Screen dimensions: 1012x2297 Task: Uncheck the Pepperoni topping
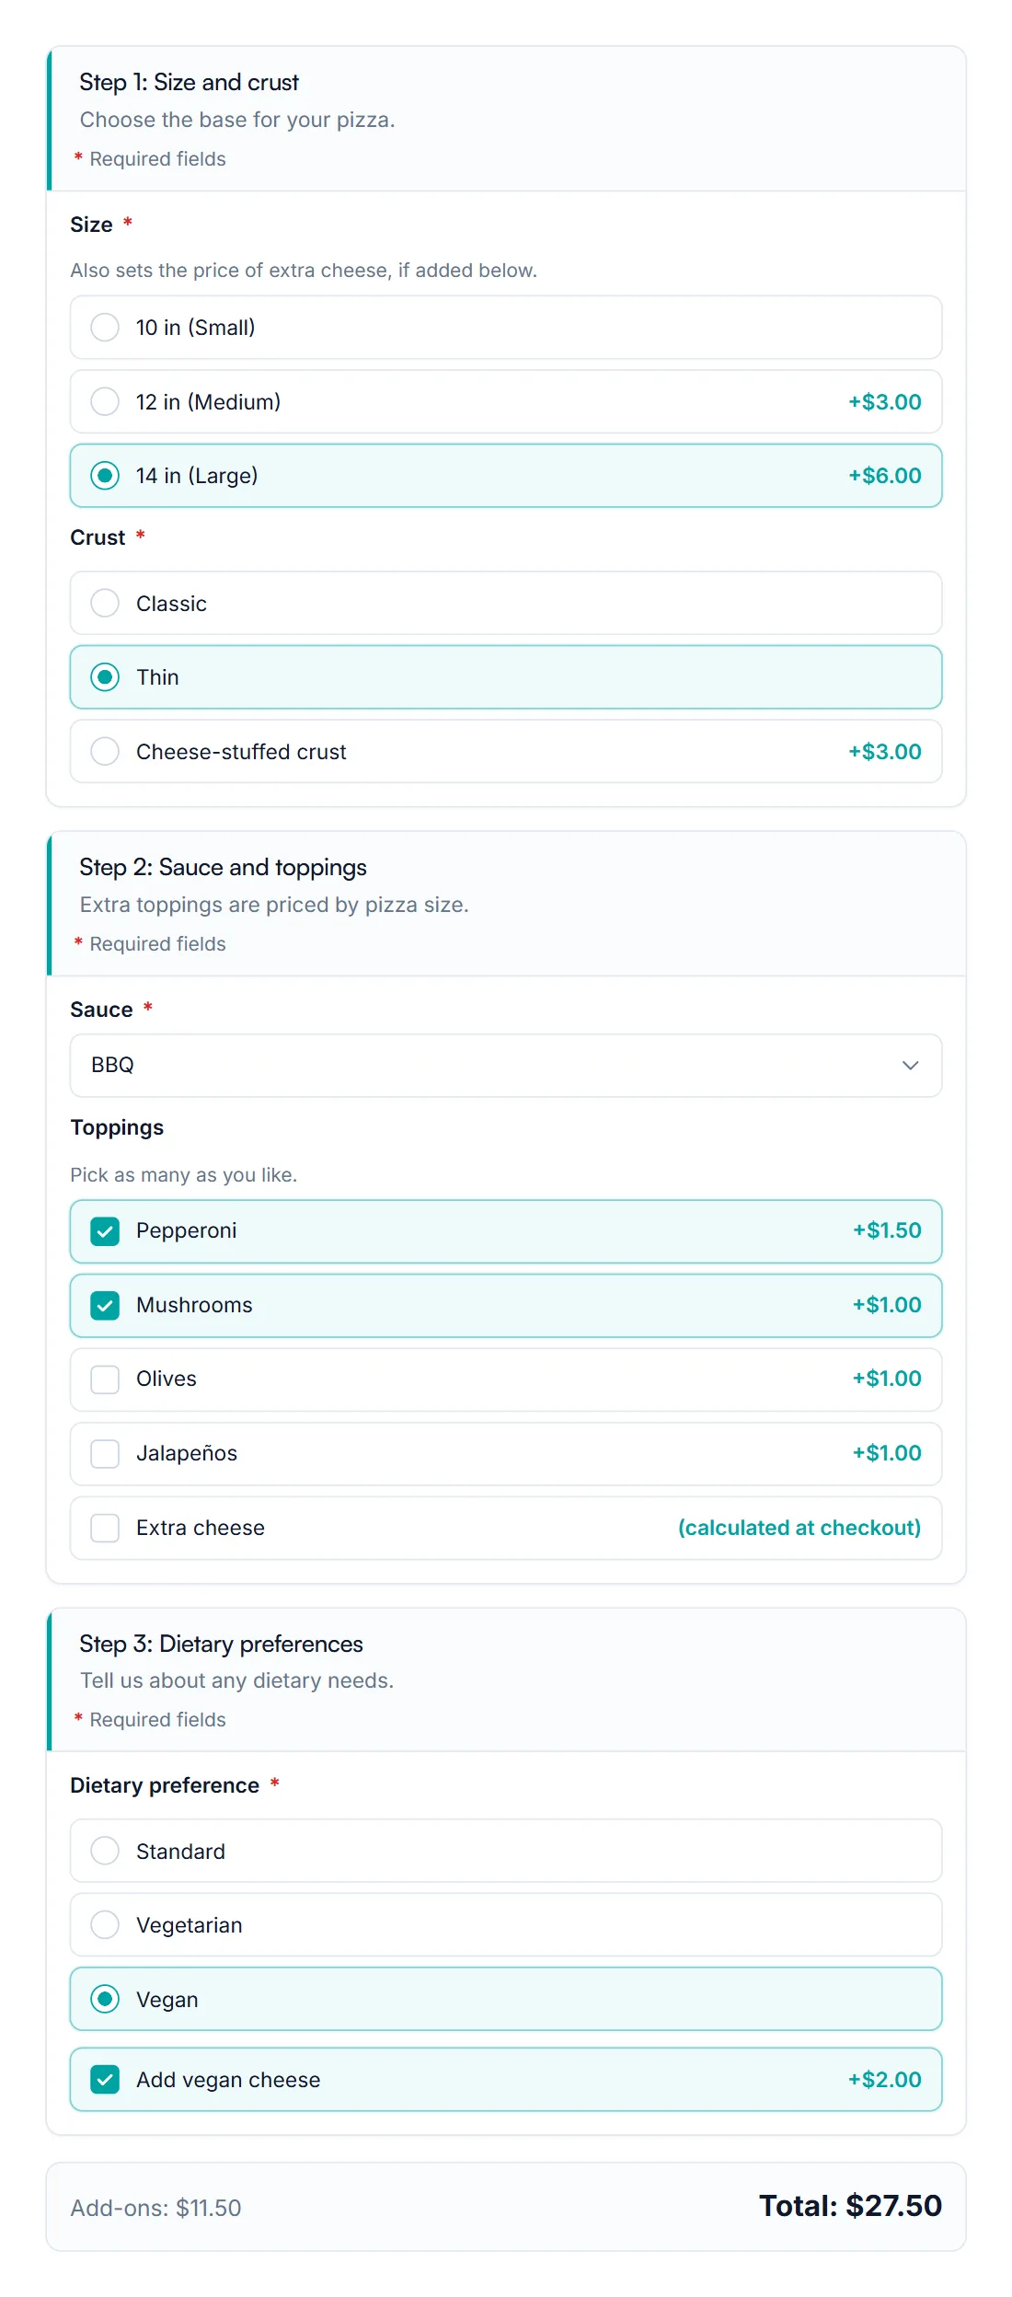pos(506,1231)
